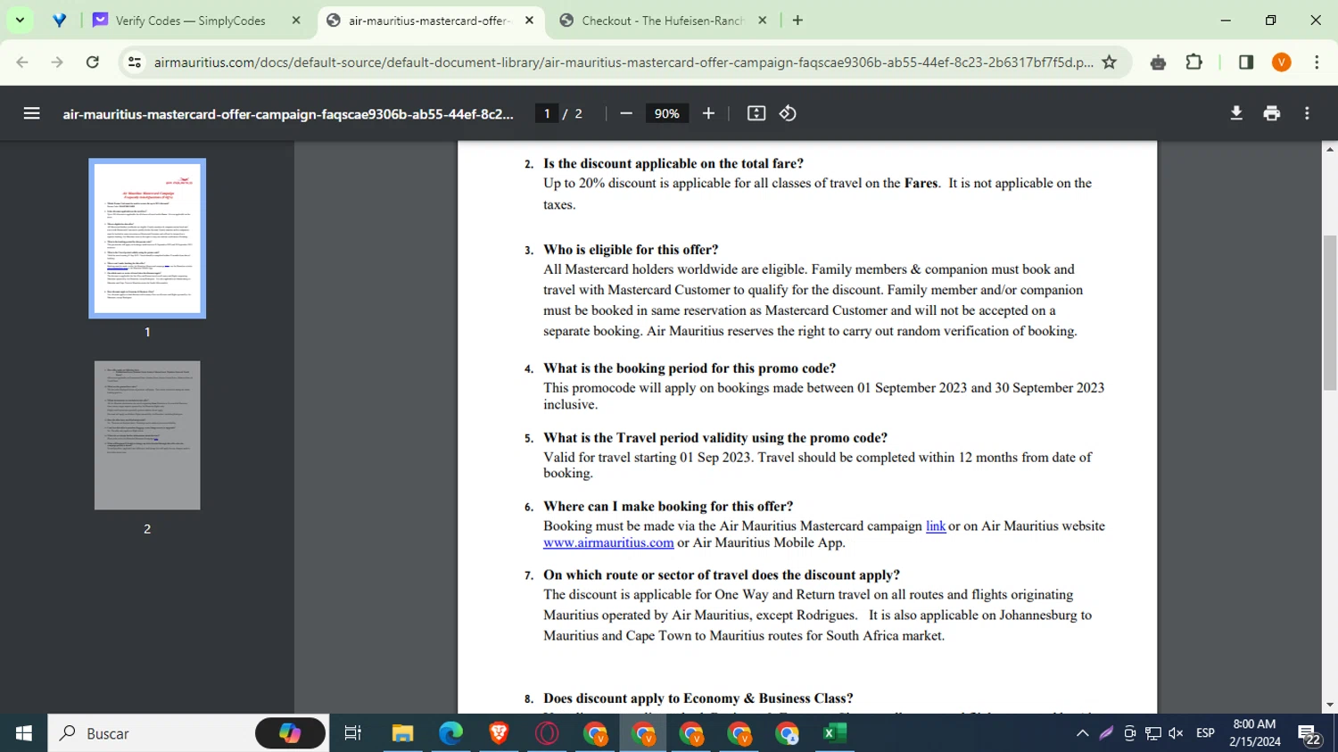Close the Checkout - The Hufeisen-Ranch tab
Image resolution: width=1338 pixels, height=752 pixels.
point(762,21)
